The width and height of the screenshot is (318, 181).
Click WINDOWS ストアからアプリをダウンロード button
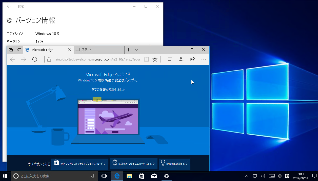79,164
